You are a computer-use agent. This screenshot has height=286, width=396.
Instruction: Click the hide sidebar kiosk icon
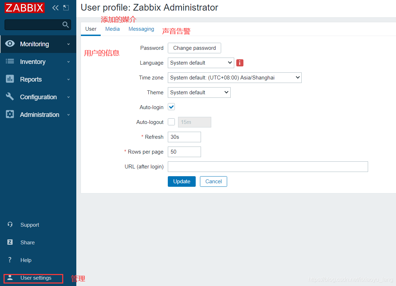[x=66, y=8]
